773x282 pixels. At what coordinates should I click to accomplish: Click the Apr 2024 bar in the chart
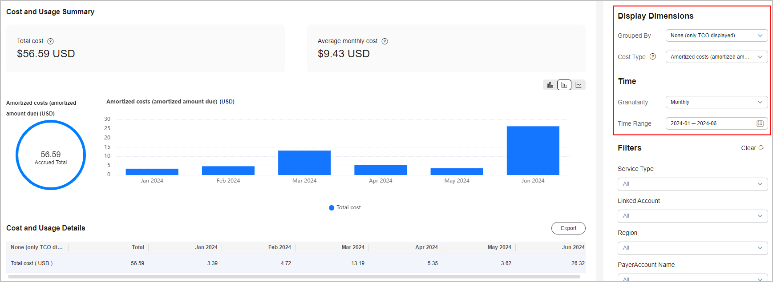point(380,170)
